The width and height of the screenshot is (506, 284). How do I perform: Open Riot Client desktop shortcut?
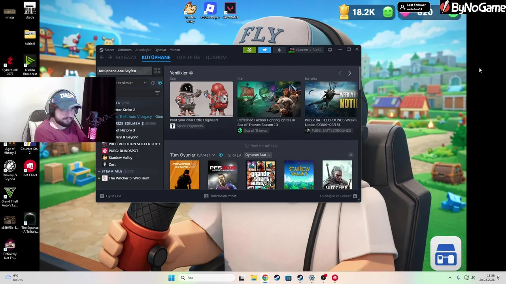(x=30, y=168)
